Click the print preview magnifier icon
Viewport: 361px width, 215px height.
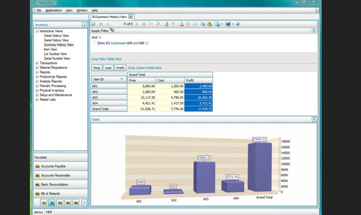(x=182, y=24)
